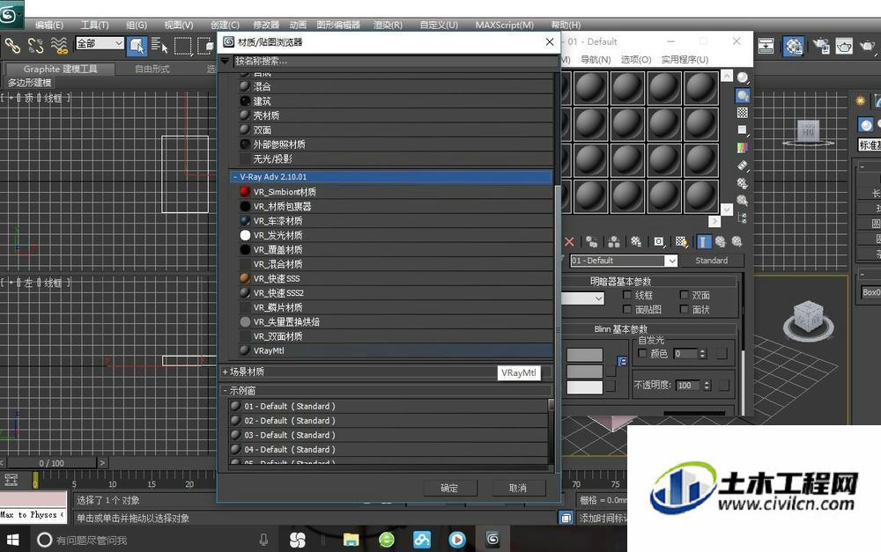Click the Create panel star icon
The width and height of the screenshot is (881, 552).
(861, 100)
